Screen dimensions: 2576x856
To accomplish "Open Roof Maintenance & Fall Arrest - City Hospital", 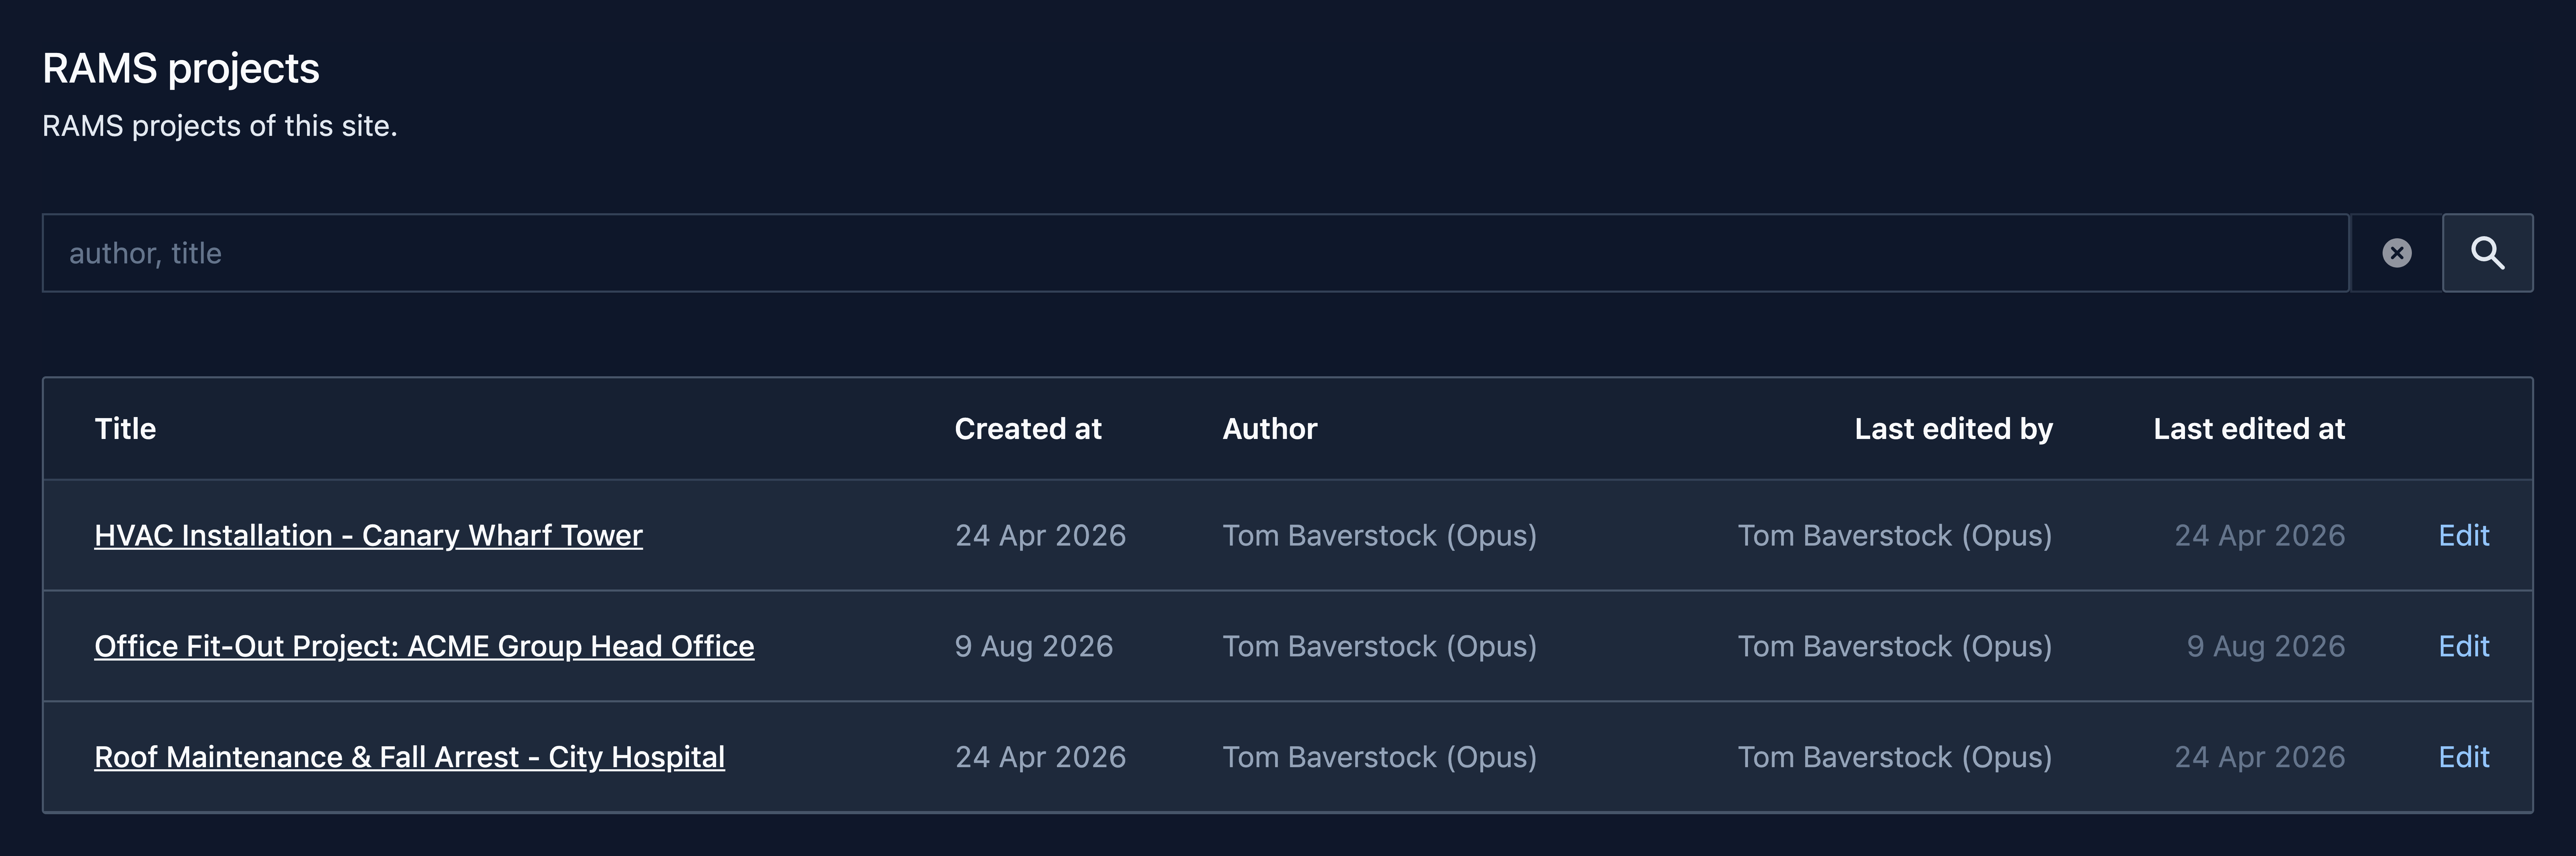I will pyautogui.click(x=409, y=757).
